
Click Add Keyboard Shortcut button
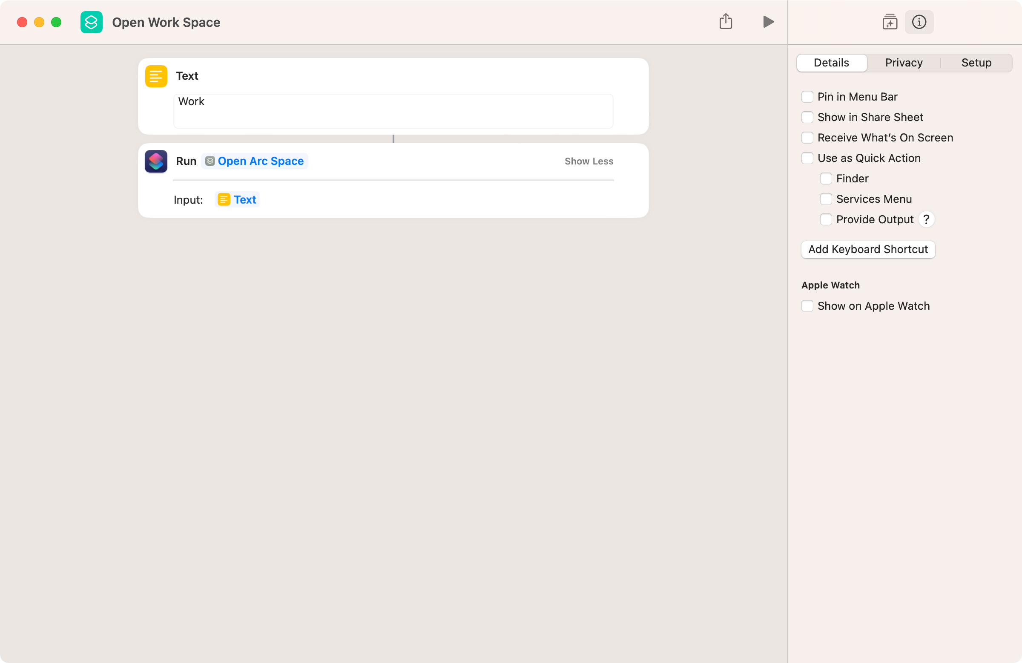click(868, 249)
